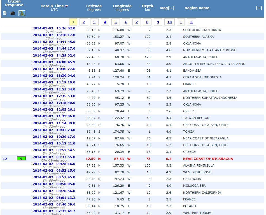Open the 09:37:55.0 Nicaragua 6.2 event
This screenshot has height=215, width=266.
click(x=54, y=157)
